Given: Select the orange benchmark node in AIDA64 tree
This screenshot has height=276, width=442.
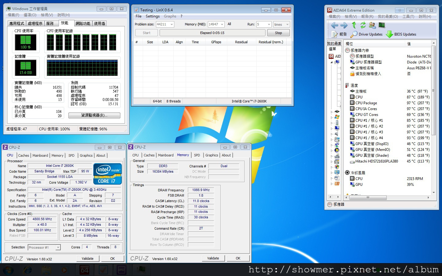Looking at the screenshot, I should coord(337,184).
